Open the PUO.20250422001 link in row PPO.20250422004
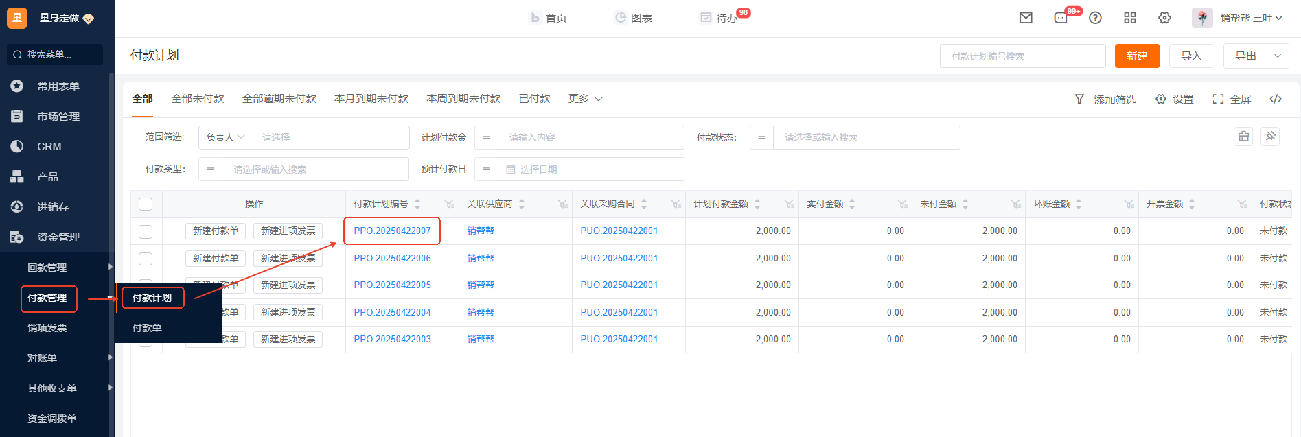This screenshot has height=437, width=1301. tap(619, 312)
